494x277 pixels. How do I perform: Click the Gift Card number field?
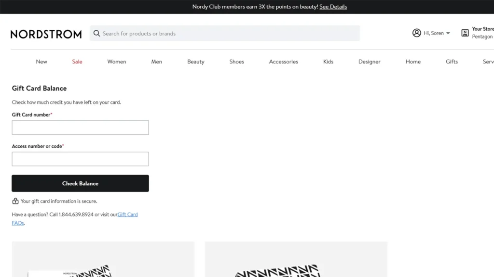80,127
